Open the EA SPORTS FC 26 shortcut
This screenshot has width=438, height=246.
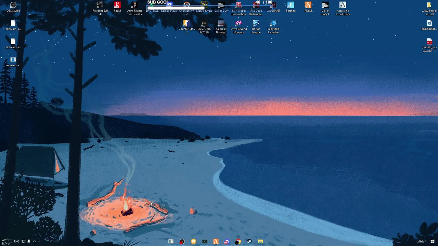coord(204,27)
